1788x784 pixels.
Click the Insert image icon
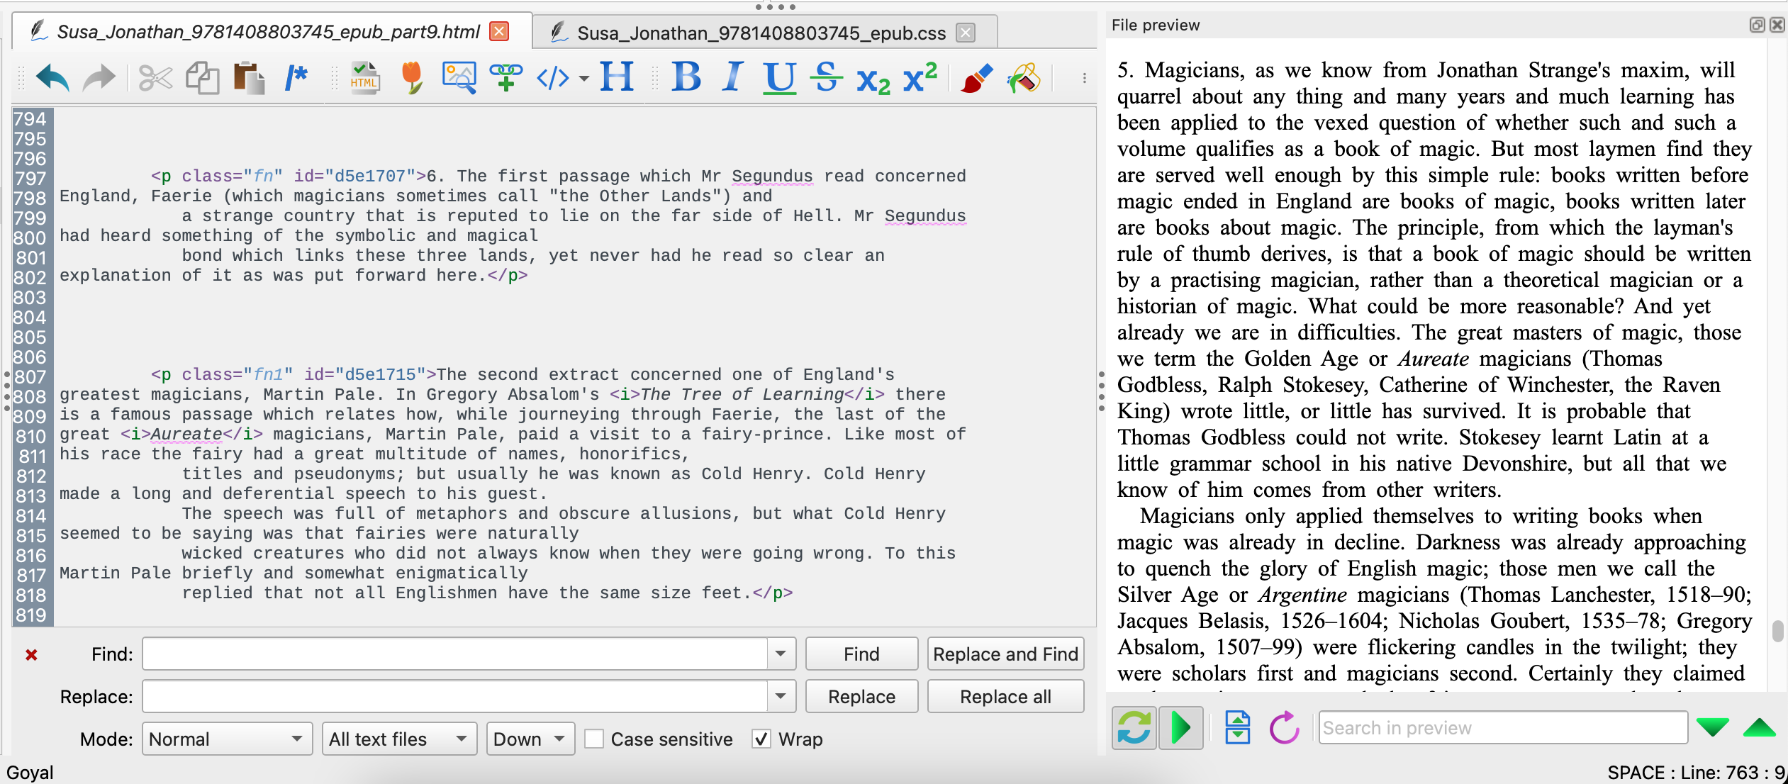(459, 78)
